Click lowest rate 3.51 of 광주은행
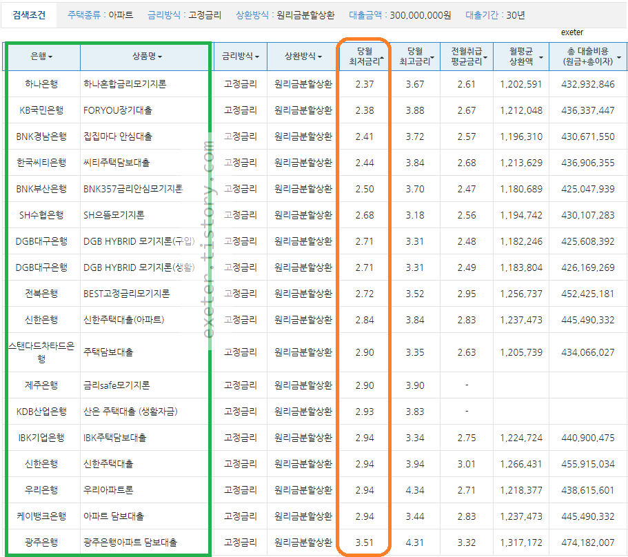This screenshot has width=628, height=557. (x=365, y=543)
